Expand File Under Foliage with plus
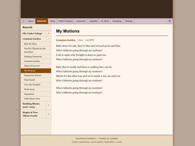The width and height of the screenshot is (195, 146). pyautogui.click(x=49, y=34)
